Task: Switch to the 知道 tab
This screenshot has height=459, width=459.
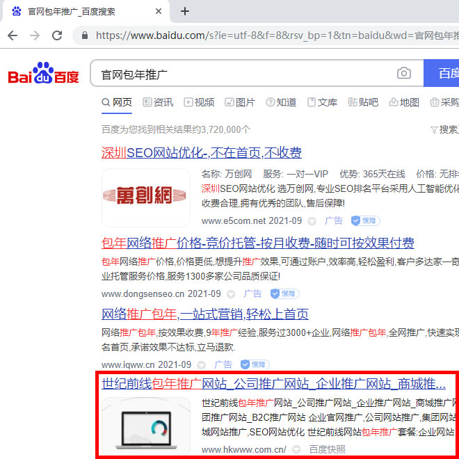Action: 281,102
